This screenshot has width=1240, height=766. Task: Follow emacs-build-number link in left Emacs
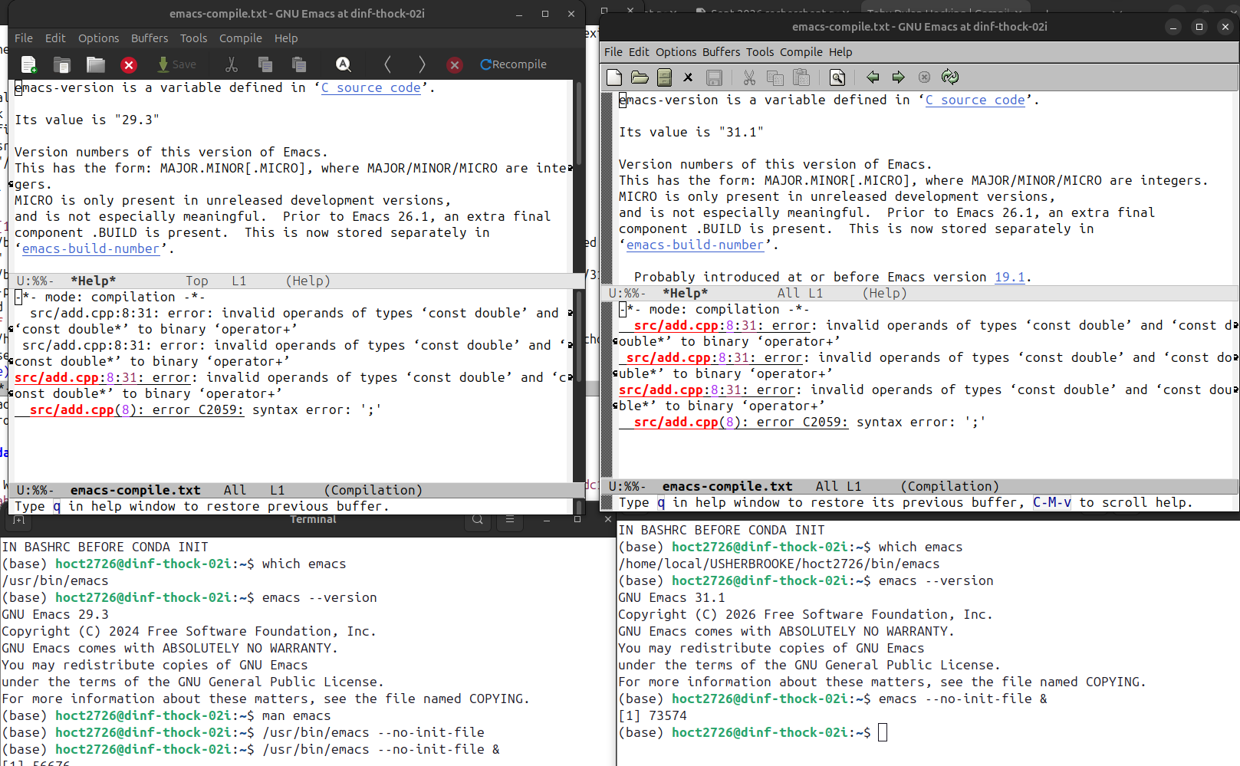click(91, 249)
